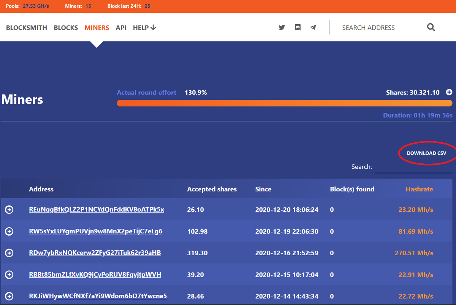Screen dimensions: 456x305
Task: Click the plus icon next to Shares total
Action: click(449, 92)
